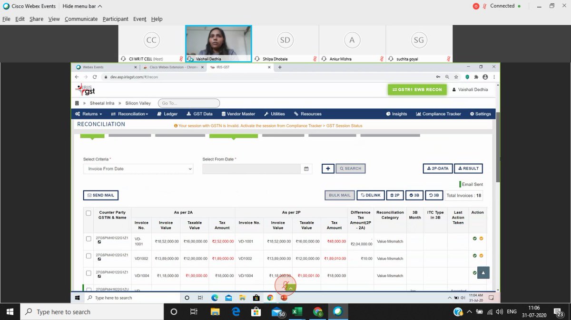Screen dimensions: 571x320
Task: Click the 2P delete action button
Action: [x=394, y=195]
